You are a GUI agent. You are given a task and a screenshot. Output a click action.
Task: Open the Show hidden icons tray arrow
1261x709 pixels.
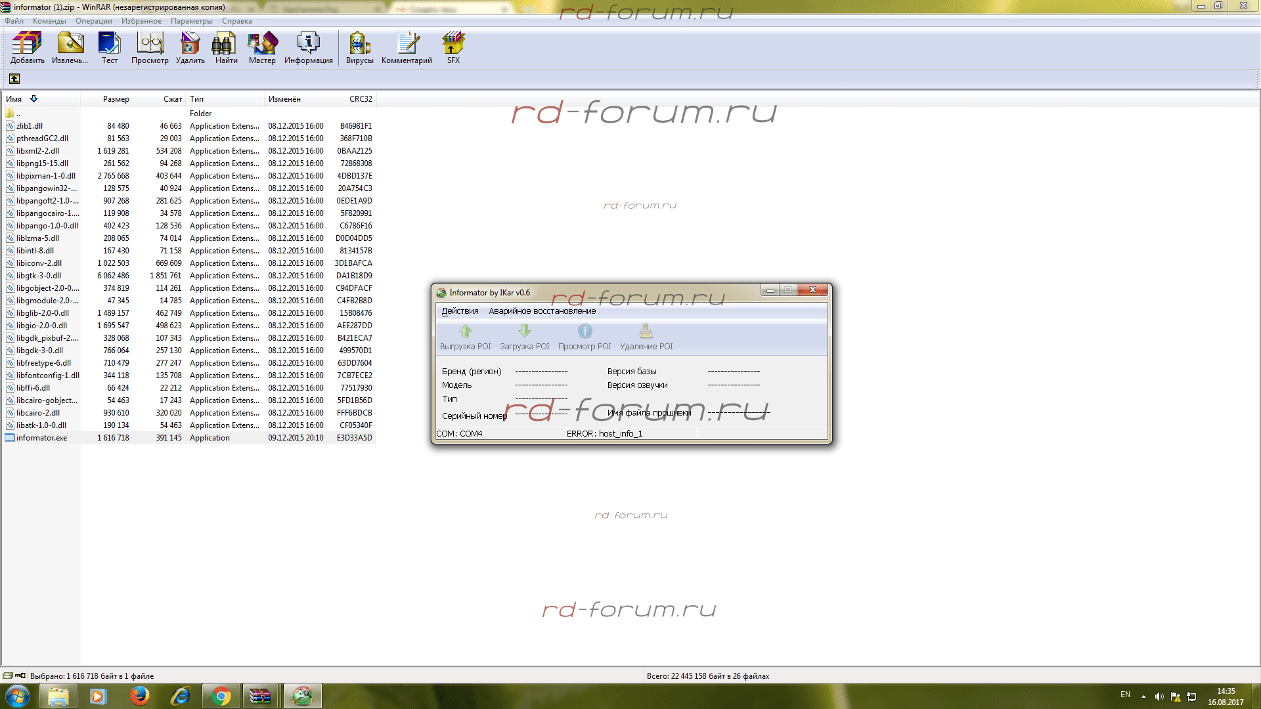(1143, 696)
